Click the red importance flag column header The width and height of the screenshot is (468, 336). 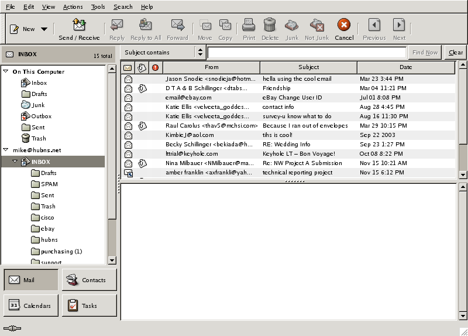pyautogui.click(x=155, y=67)
